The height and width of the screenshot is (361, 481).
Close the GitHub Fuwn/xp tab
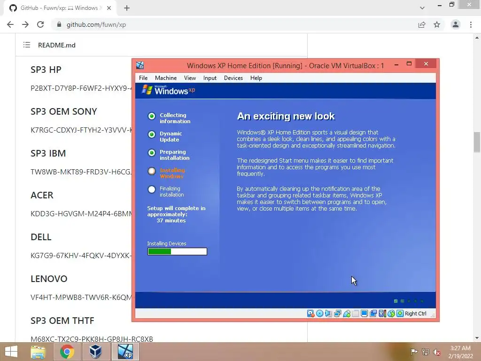click(x=109, y=8)
